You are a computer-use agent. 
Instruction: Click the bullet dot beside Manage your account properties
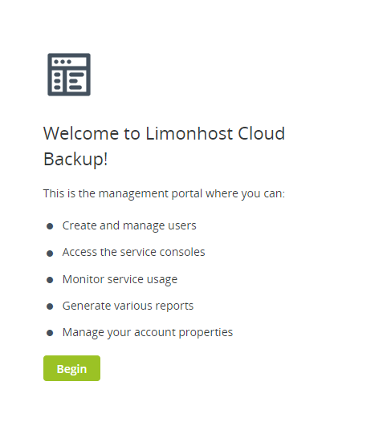coord(50,333)
